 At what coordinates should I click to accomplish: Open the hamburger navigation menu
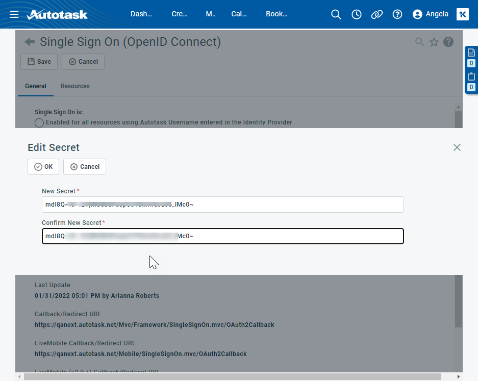(x=14, y=14)
